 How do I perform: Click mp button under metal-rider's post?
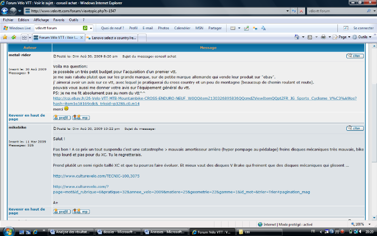coord(81,118)
